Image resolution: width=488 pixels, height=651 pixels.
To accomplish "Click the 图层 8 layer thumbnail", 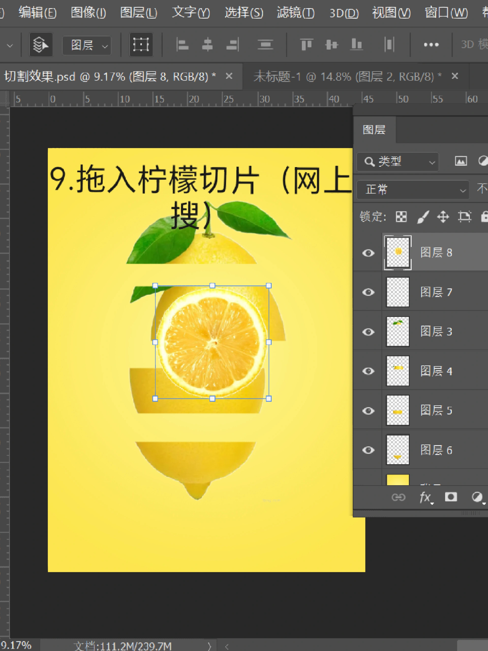I will (x=398, y=253).
